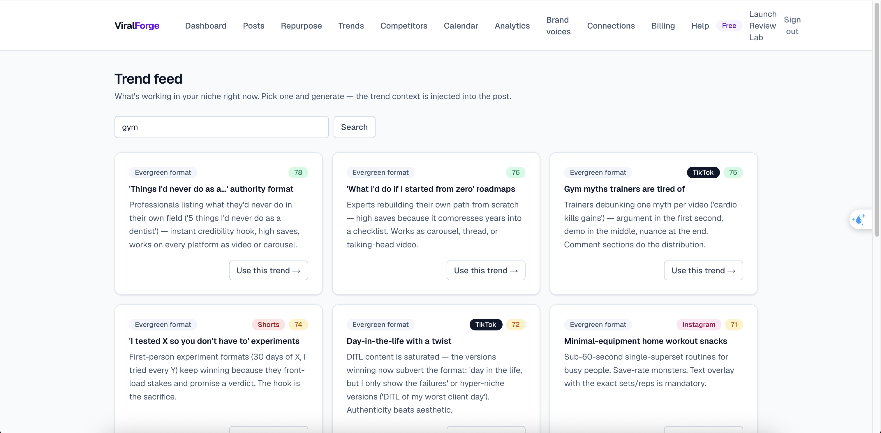This screenshot has height=433, width=881.
Task: Open Analytics from the navigation
Action: point(512,26)
